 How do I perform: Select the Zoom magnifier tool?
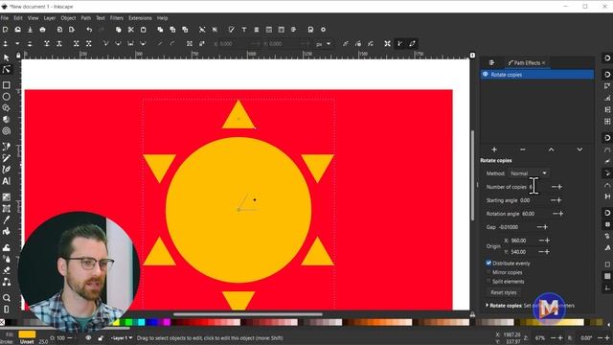(x=7, y=298)
